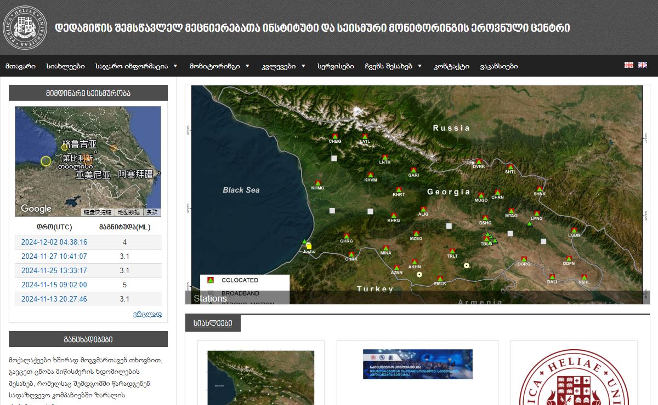
Task: Select the KHVM station marker
Action: pos(371,175)
